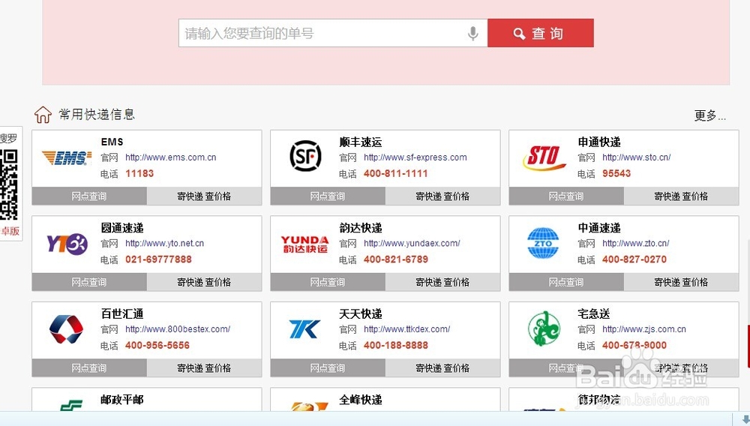
Task: Open the zjs.com.cn website link
Action: pyautogui.click(x=643, y=329)
